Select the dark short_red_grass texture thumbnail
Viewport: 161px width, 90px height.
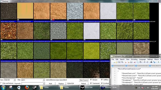point(9,11)
